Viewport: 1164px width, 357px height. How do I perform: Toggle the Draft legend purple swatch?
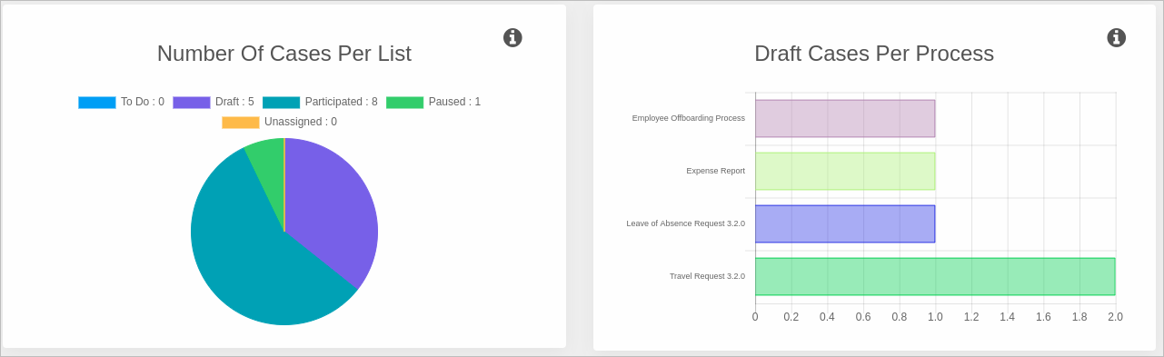point(192,103)
